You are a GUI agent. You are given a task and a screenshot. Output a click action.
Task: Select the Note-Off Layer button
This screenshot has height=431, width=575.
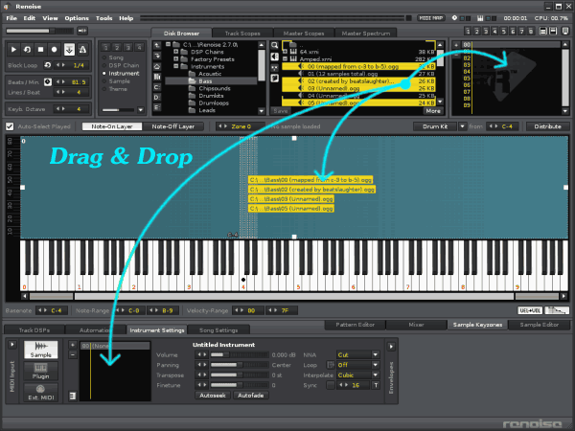[x=173, y=126]
